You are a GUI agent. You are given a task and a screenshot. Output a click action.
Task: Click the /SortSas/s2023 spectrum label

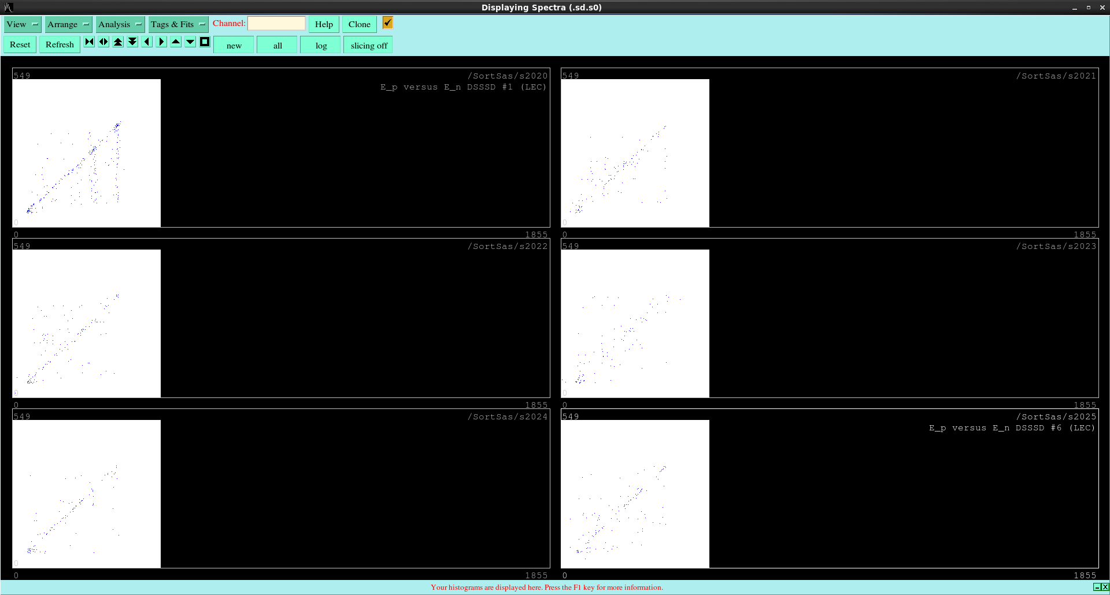1056,246
